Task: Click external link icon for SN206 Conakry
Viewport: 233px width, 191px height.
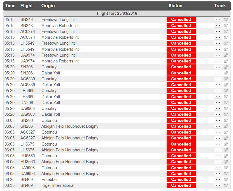Action: pyautogui.click(x=226, y=67)
